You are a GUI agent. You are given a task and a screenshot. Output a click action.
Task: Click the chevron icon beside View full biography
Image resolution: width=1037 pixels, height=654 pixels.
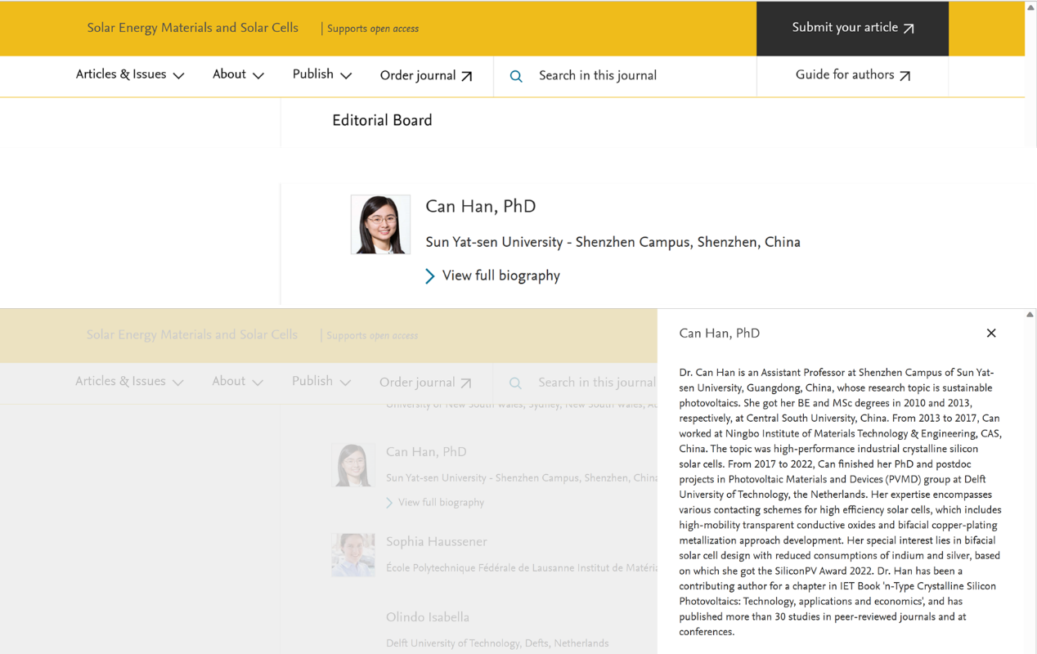pyautogui.click(x=430, y=276)
